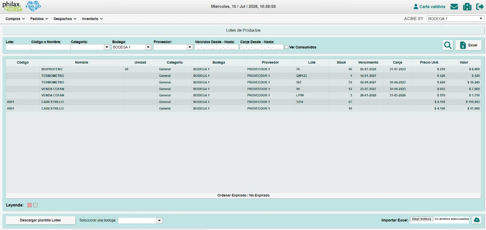This screenshot has width=486, height=230.
Task: Click the red legend color swatch
Action: (x=30, y=205)
